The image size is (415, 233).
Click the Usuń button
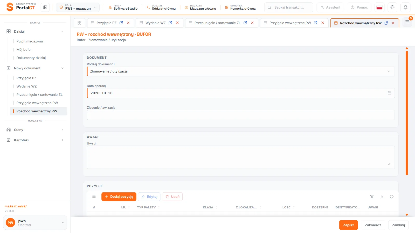pyautogui.click(x=172, y=197)
